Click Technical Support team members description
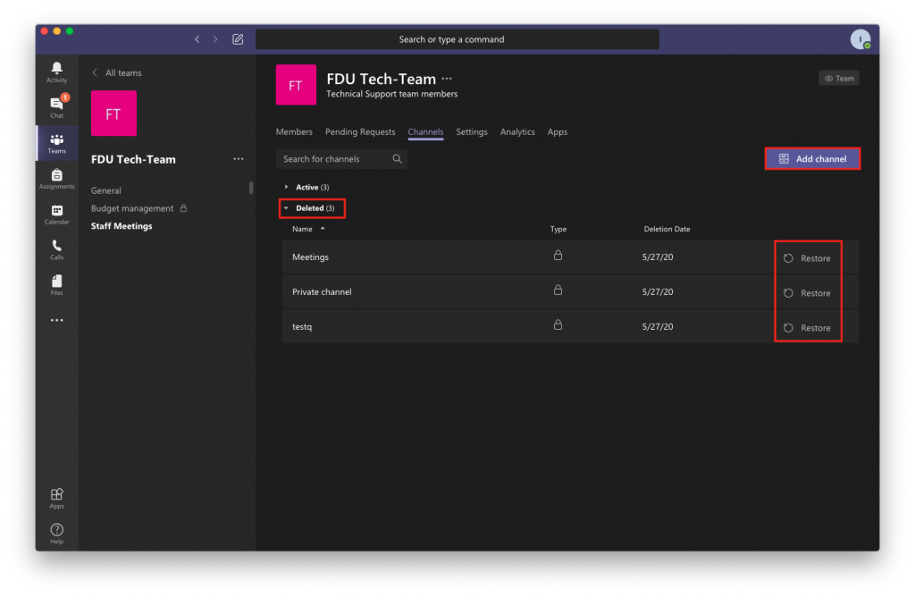 pos(392,94)
